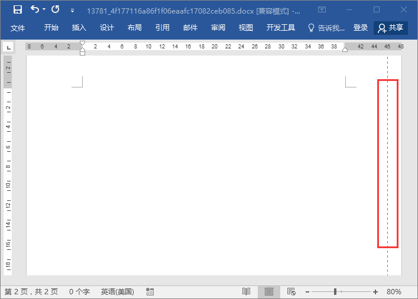
Task: Redo or repeat the last action
Action: (x=56, y=9)
